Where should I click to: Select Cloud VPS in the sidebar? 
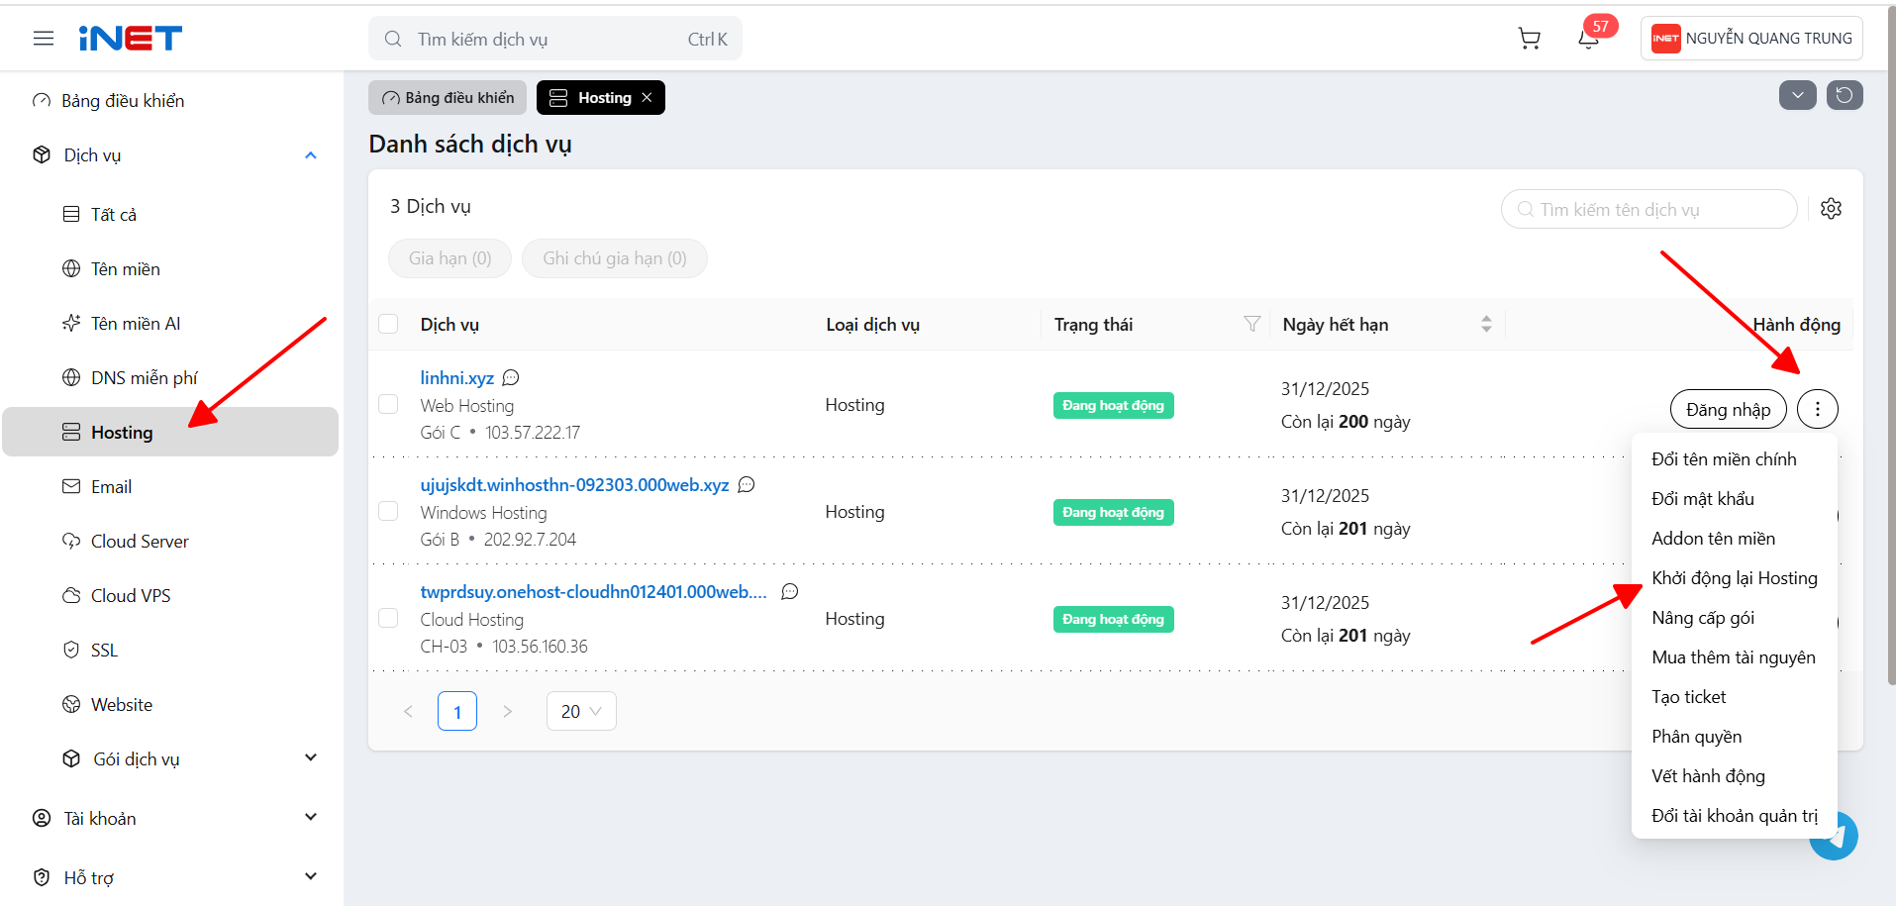(x=131, y=596)
